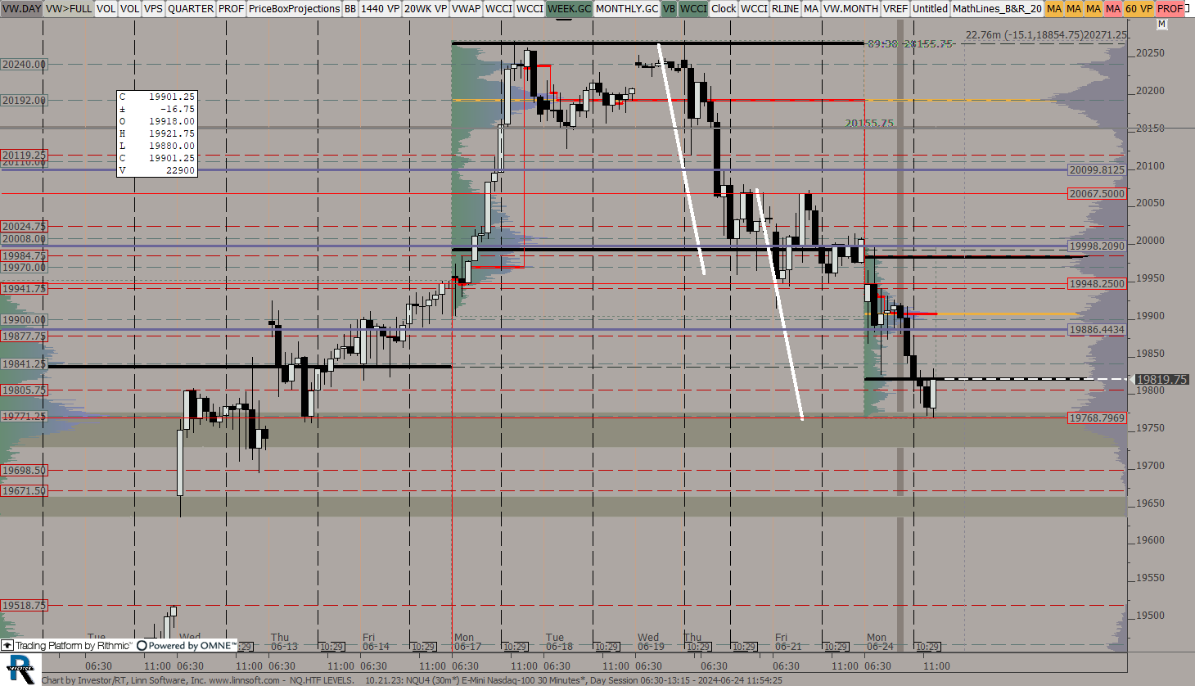Click the red MA button

tap(1113, 8)
